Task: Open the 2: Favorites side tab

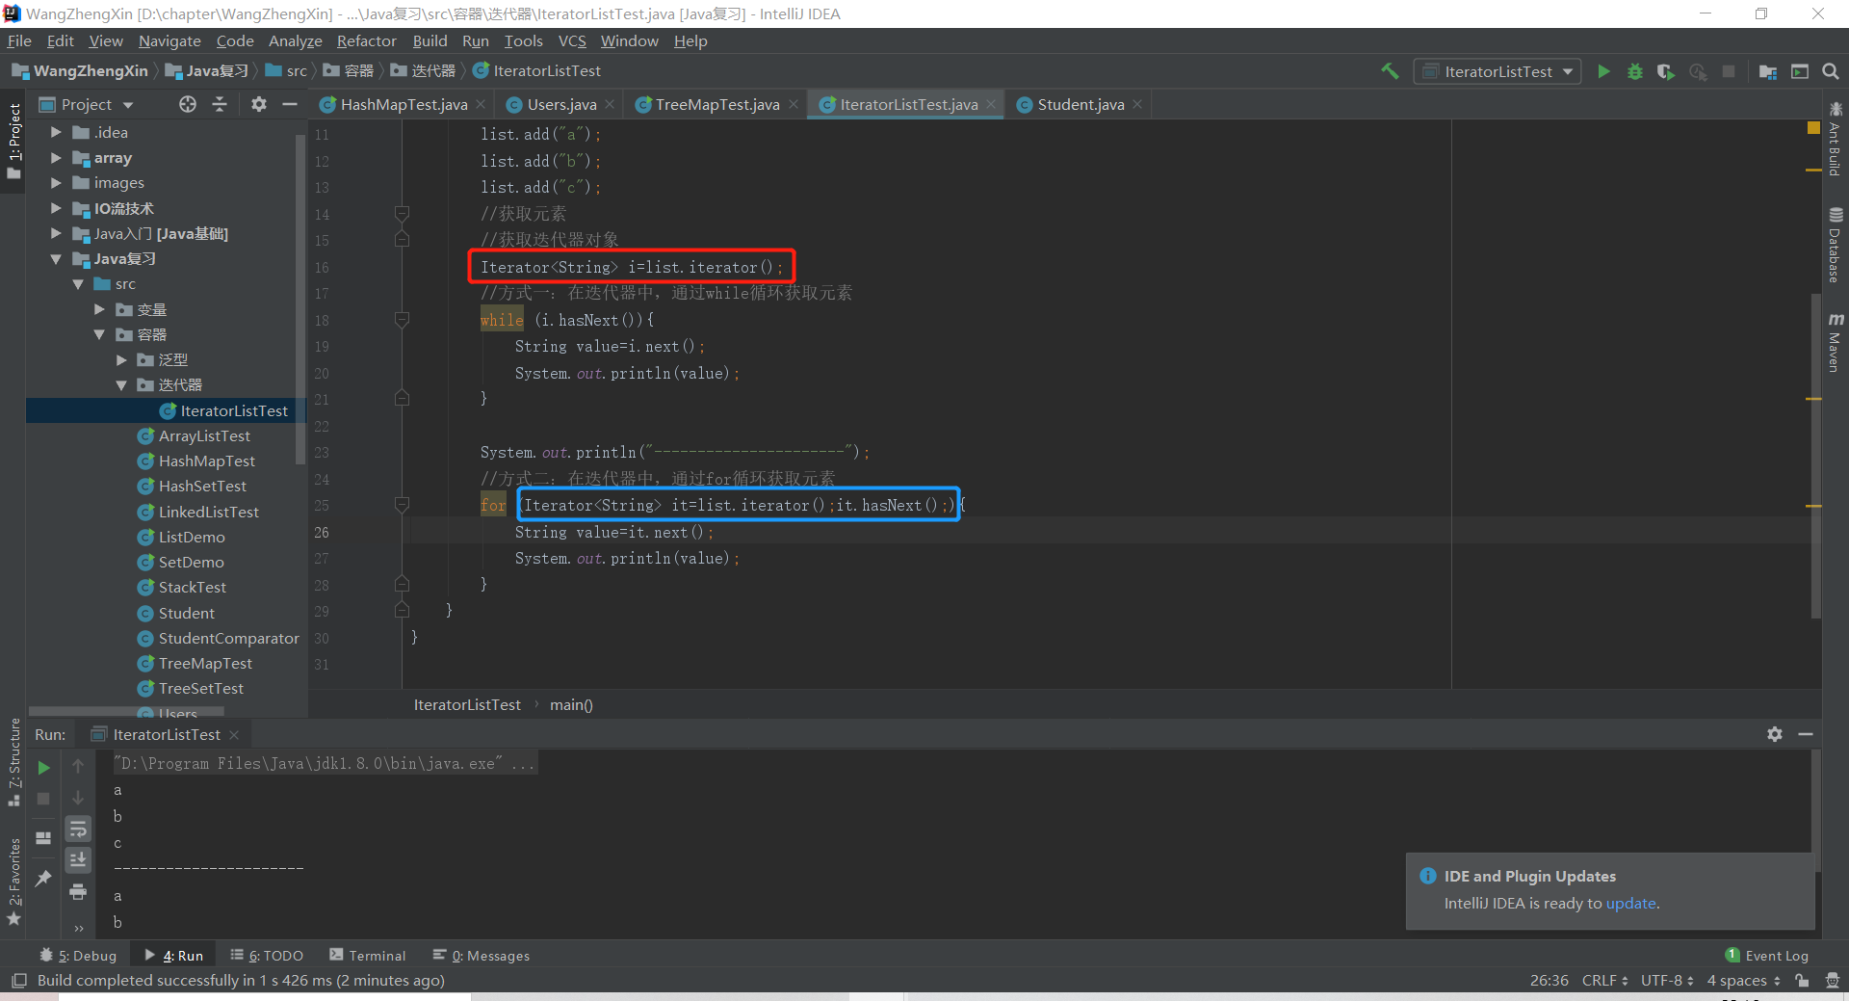Action: [13, 882]
